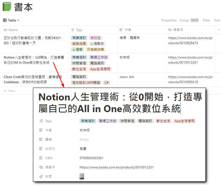This screenshot has height=186, width=221.
Task: Open books.com.tw link ending 0010828474
Action: (x=191, y=40)
